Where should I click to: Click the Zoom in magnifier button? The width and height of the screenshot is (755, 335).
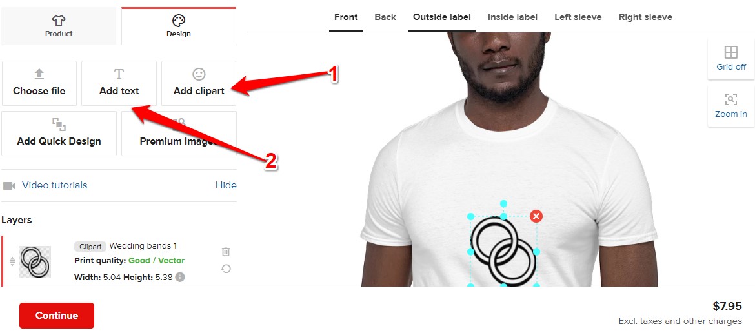pos(731,106)
